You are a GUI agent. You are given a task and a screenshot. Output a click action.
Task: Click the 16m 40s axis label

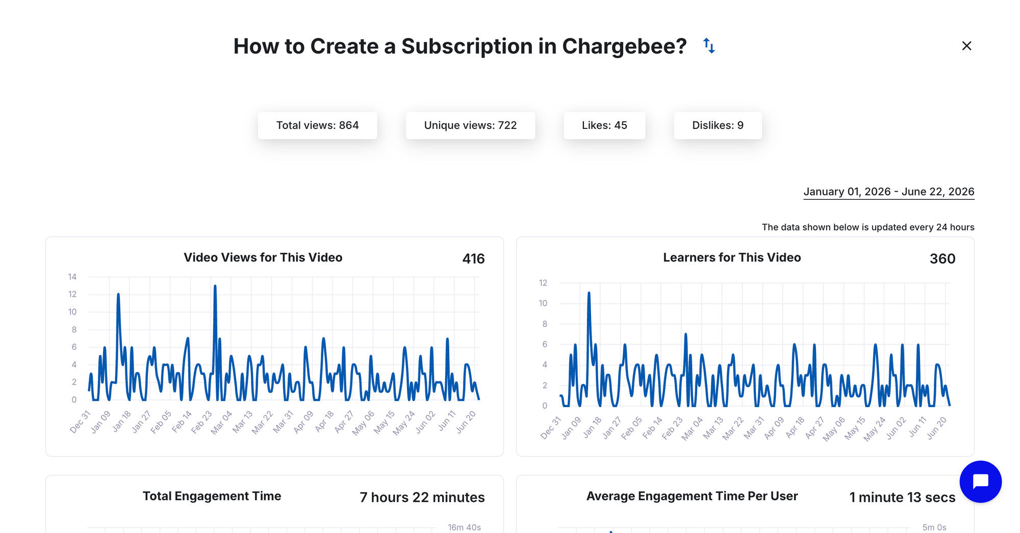[464, 527]
